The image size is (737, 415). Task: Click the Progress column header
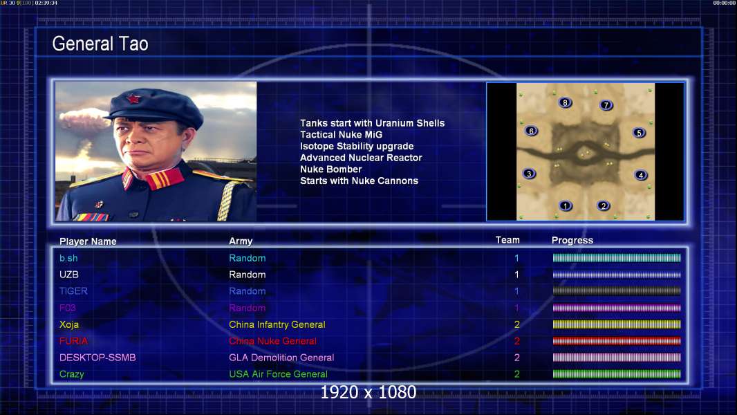[572, 240]
